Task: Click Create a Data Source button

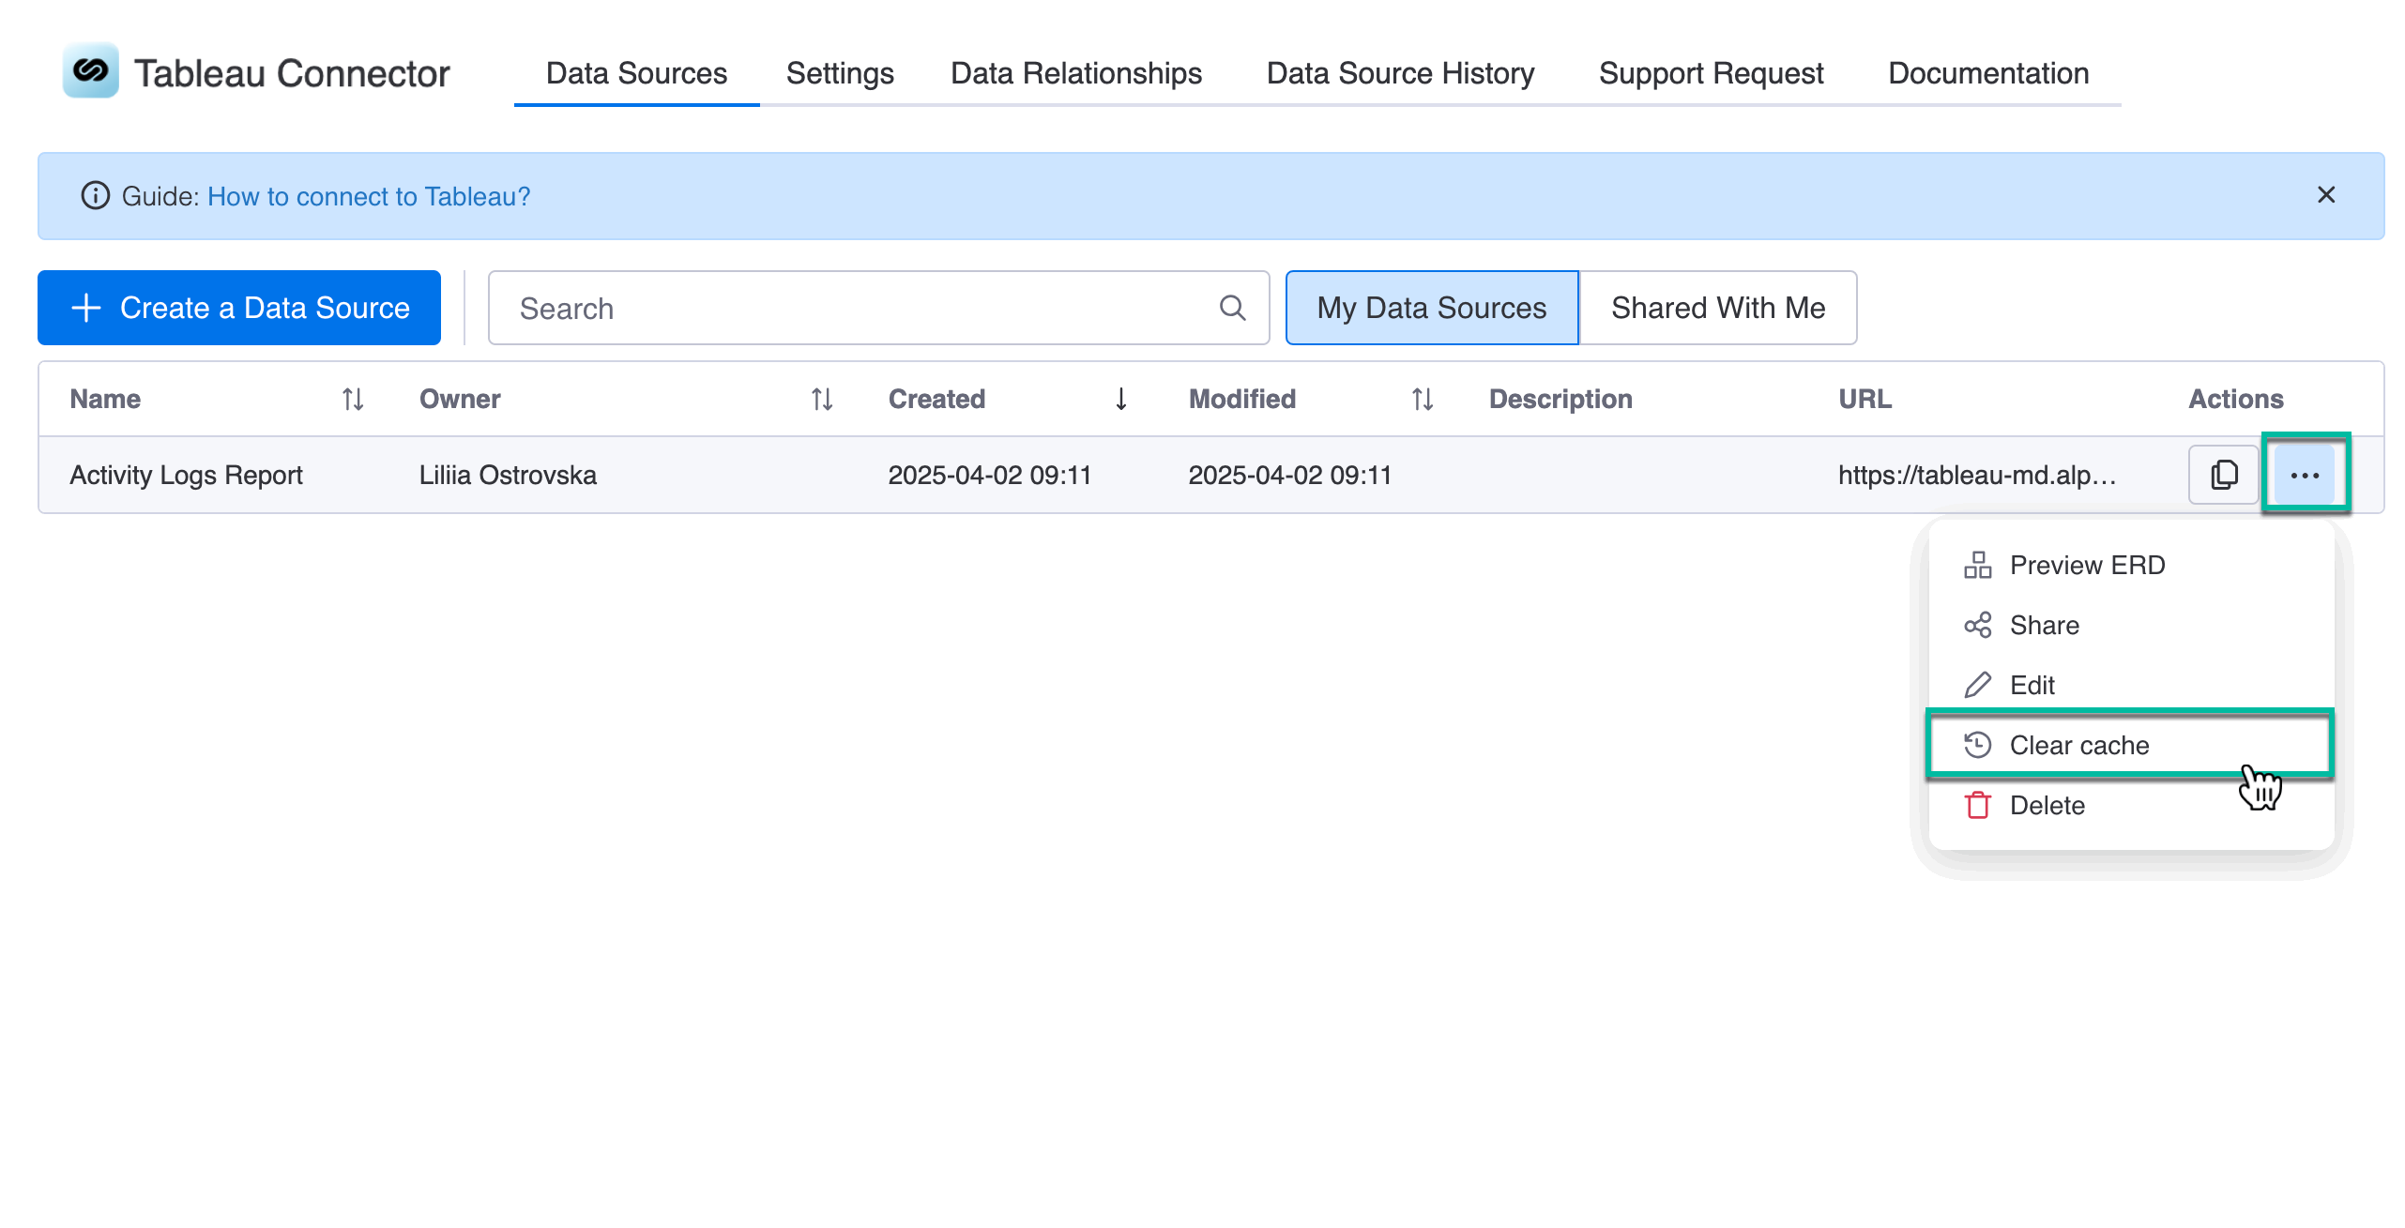Action: tap(239, 308)
